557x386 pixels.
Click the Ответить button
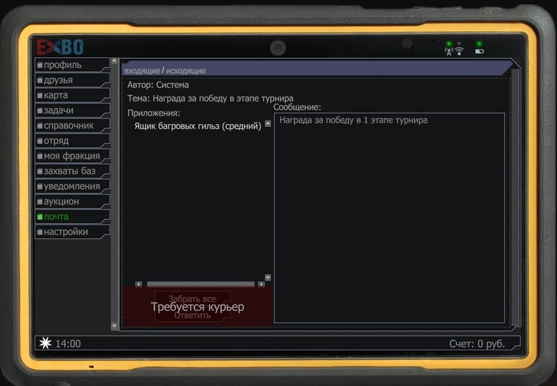pyautogui.click(x=192, y=316)
